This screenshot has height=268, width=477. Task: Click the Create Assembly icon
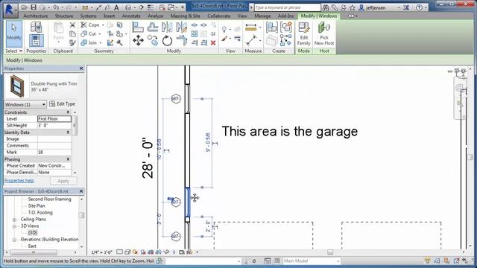pos(271,27)
